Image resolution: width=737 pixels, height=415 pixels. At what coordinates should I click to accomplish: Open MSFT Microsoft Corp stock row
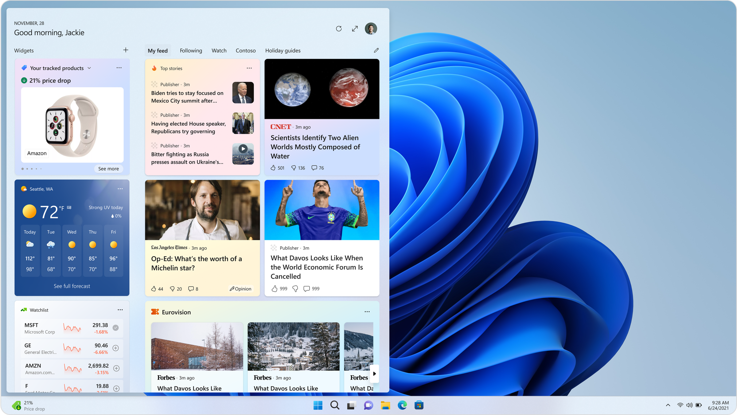click(72, 328)
